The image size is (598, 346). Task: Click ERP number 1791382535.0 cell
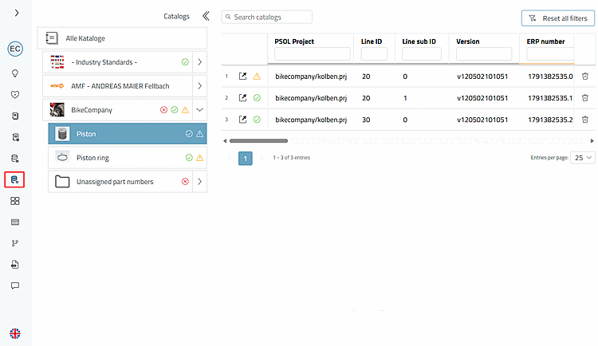[x=550, y=77]
